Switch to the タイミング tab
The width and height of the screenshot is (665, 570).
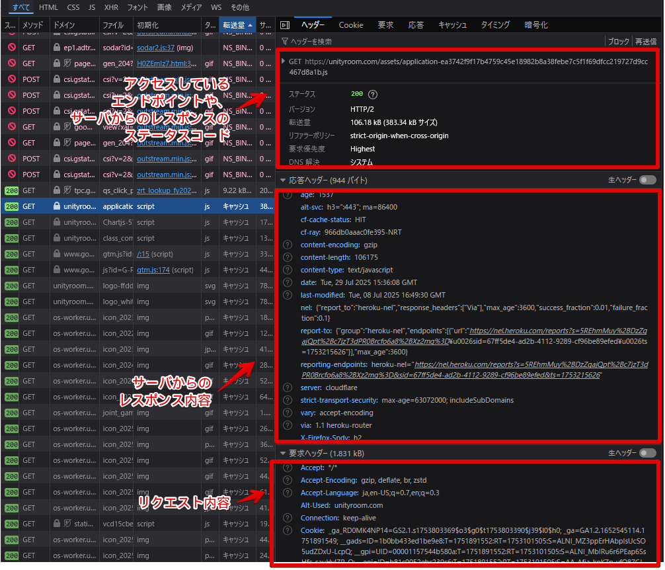click(495, 25)
